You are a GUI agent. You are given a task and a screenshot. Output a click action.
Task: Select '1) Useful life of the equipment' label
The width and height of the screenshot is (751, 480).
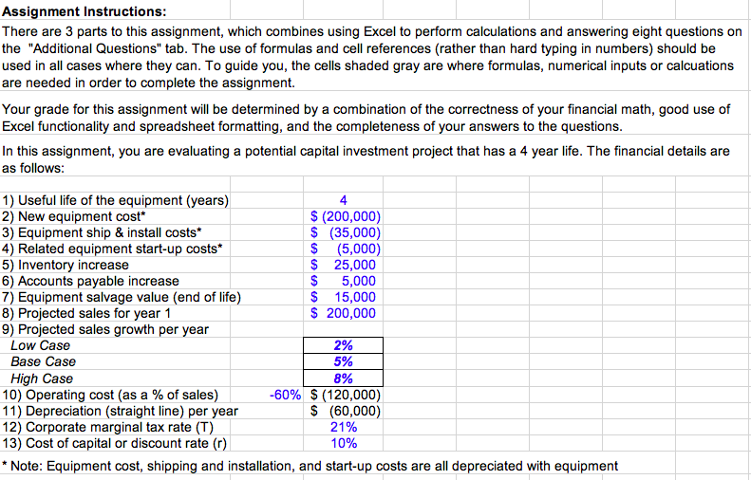(116, 200)
